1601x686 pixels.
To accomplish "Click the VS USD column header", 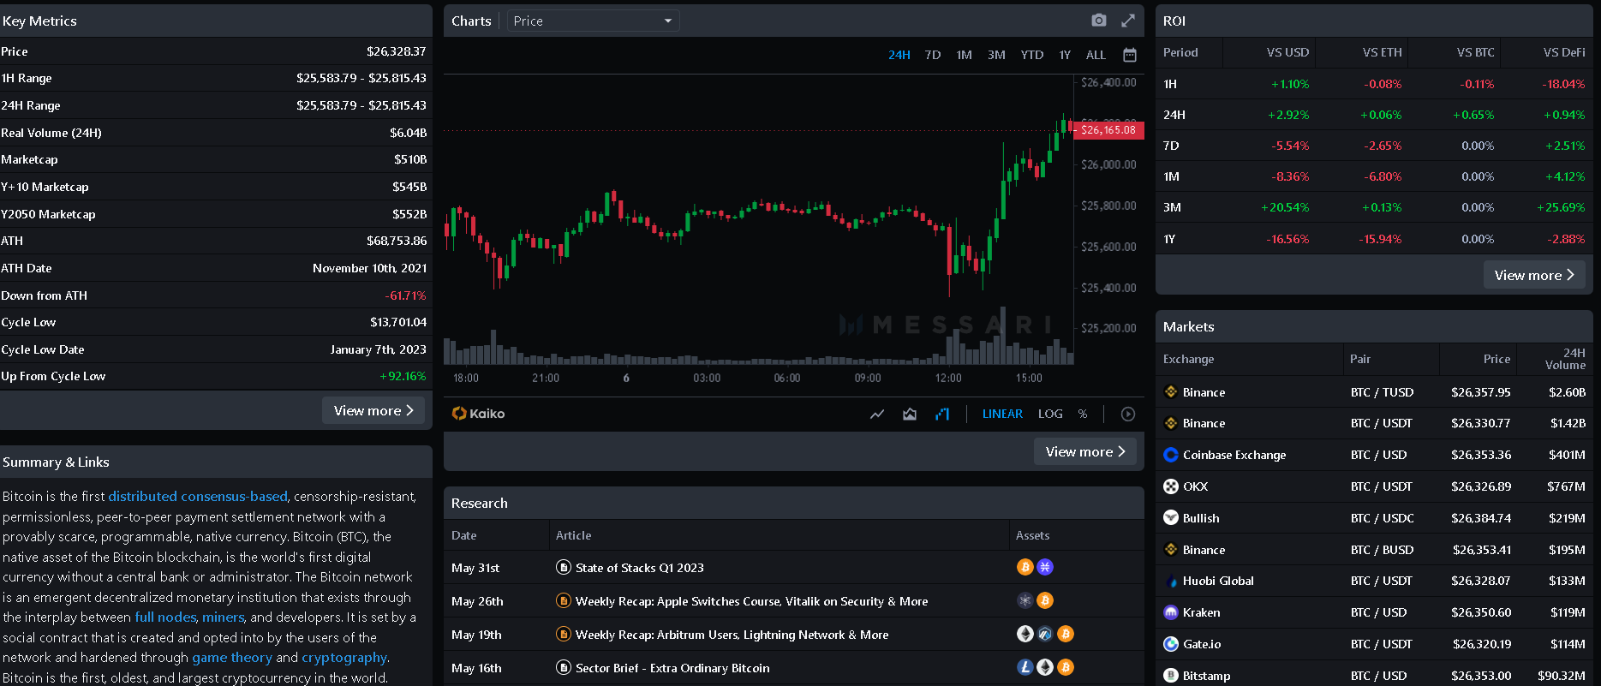I will coord(1287,52).
